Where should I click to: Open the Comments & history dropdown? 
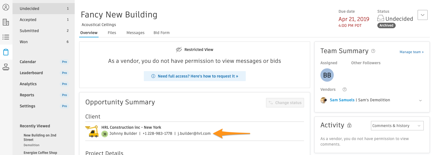pyautogui.click(x=397, y=126)
